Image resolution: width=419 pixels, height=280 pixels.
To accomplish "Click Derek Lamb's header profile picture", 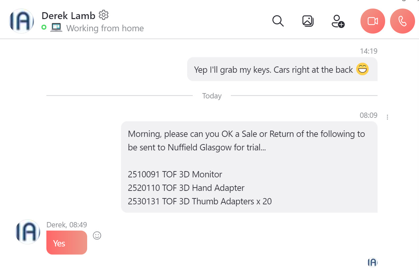I will [x=21, y=21].
